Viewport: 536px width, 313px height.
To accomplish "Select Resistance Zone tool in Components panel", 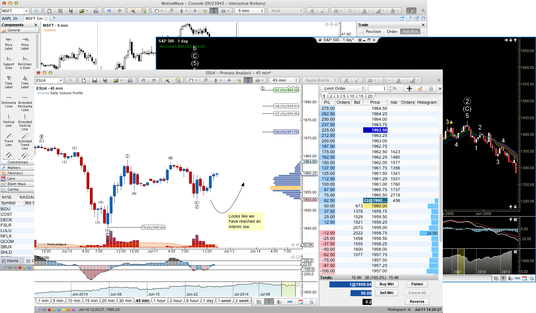I will tap(25, 63).
